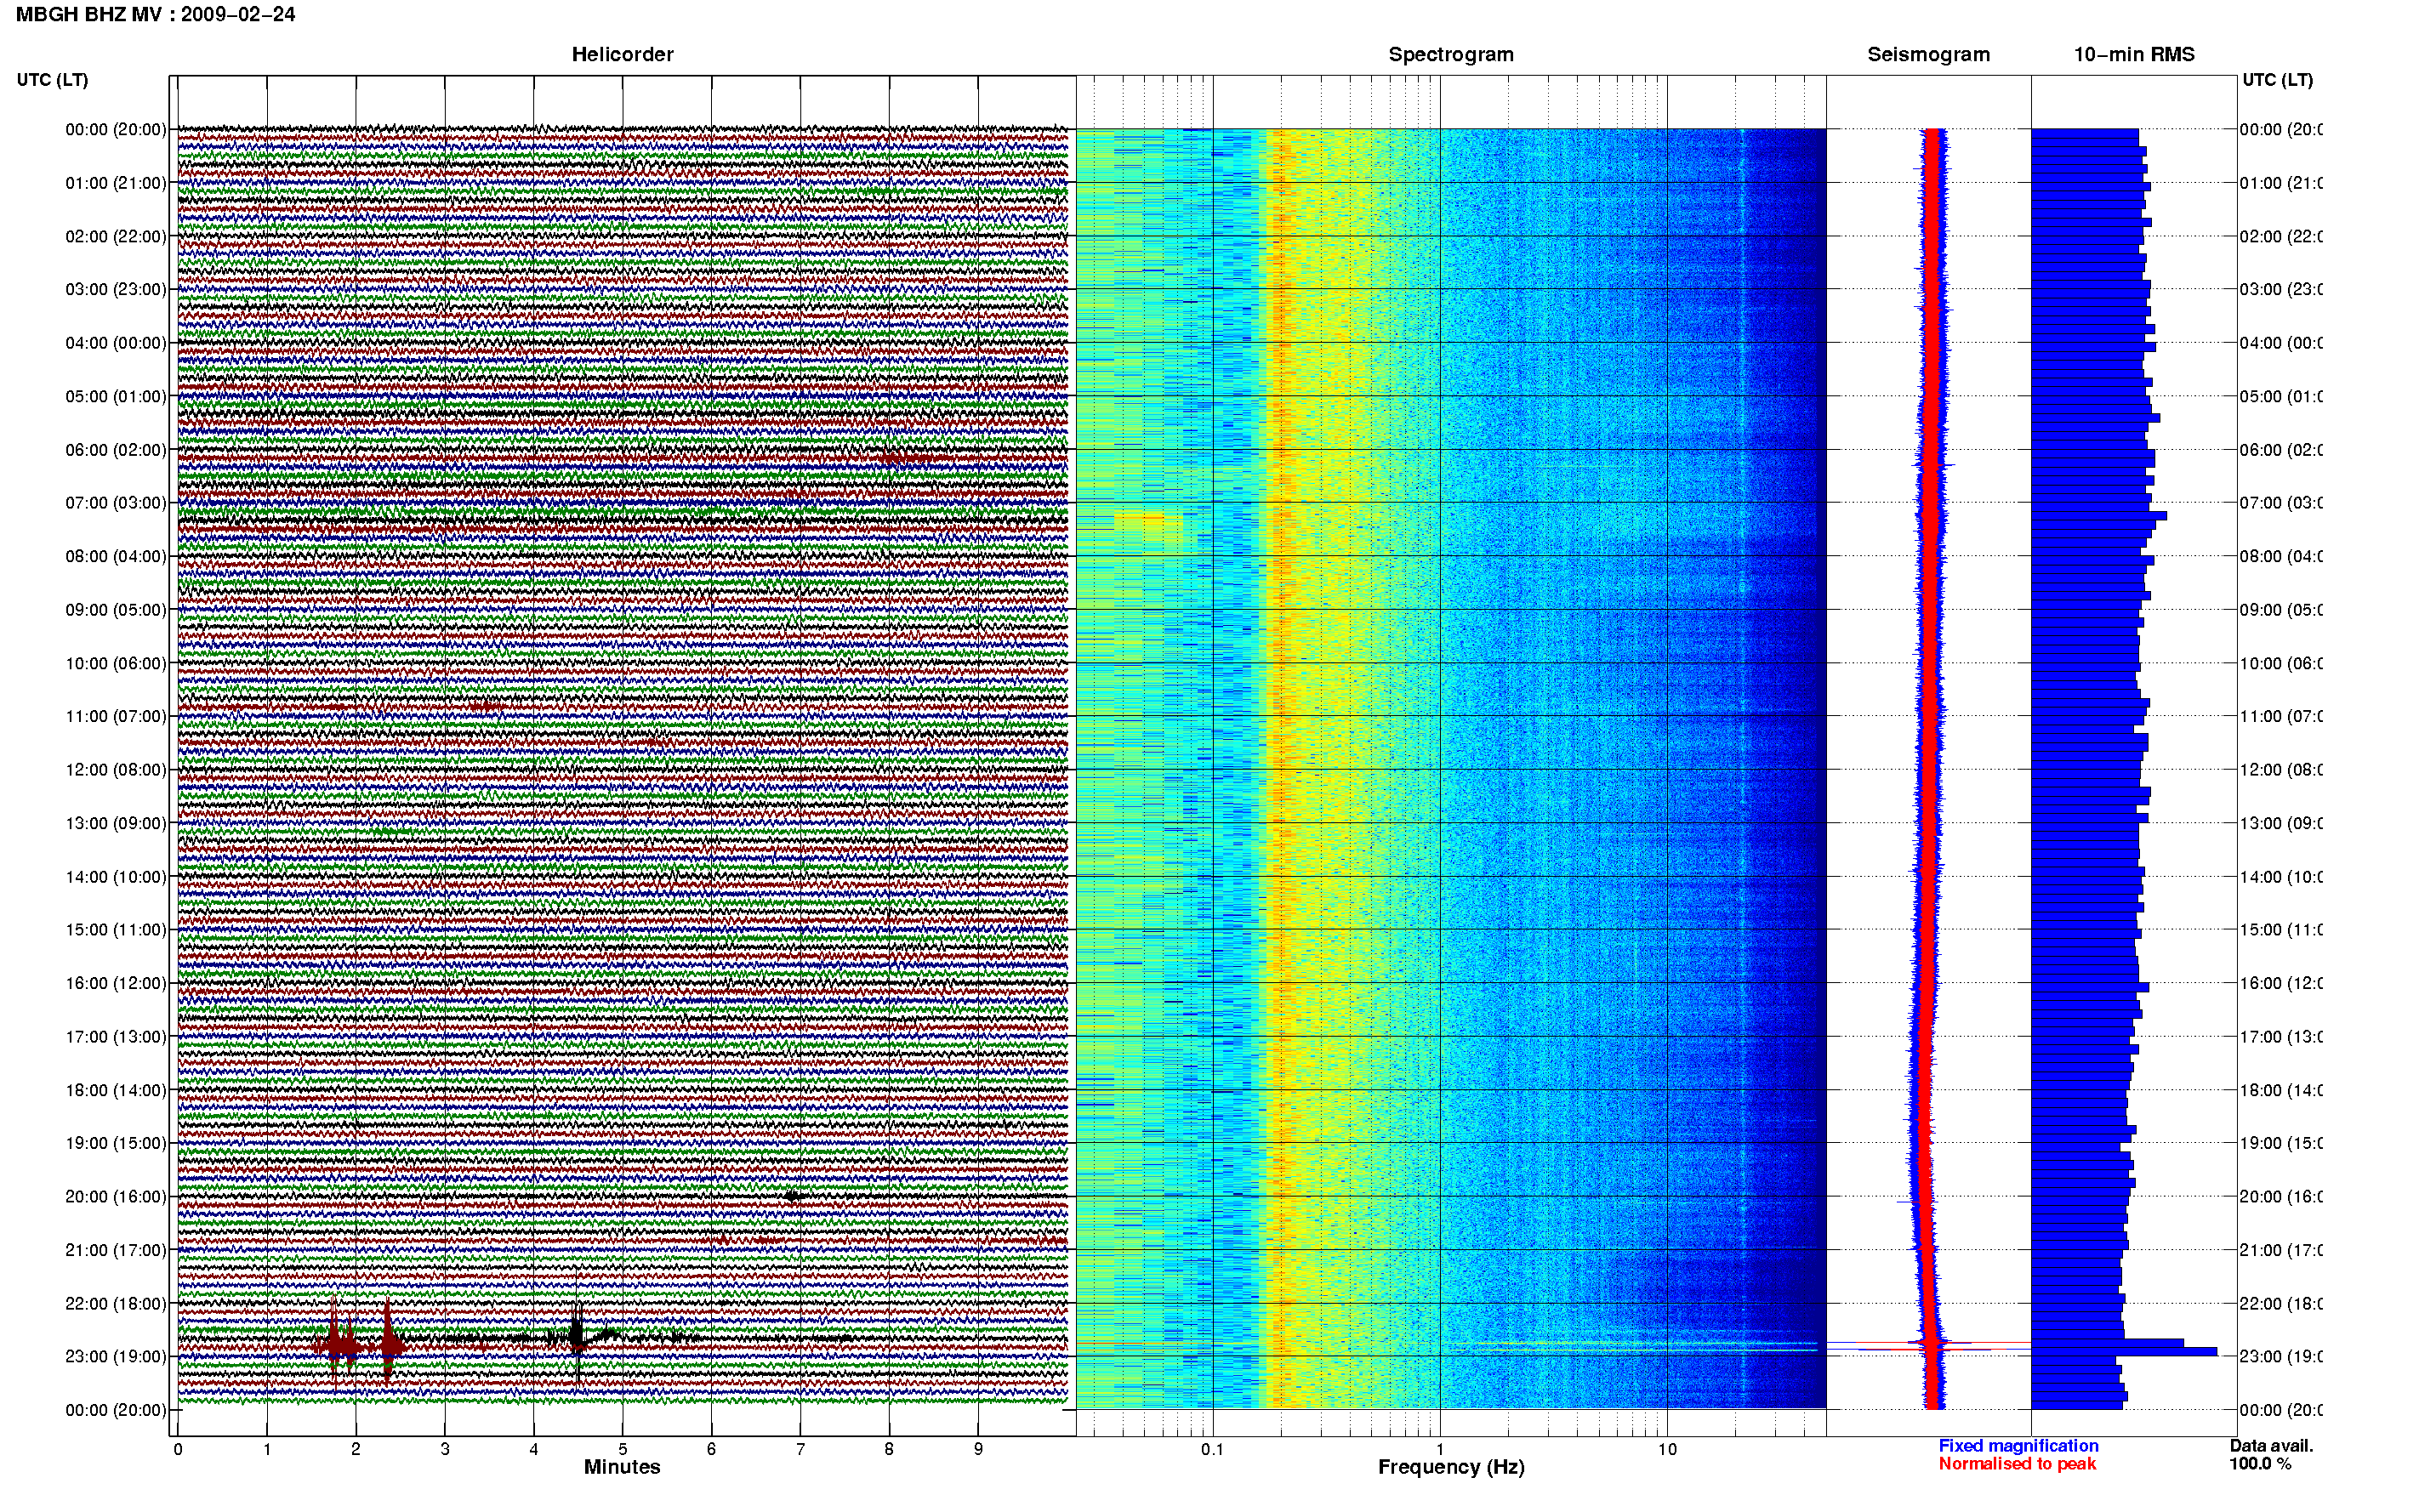Click the Frequency (Hz) axis label
Viewport: 2419px width, 1512px height.
click(1451, 1467)
